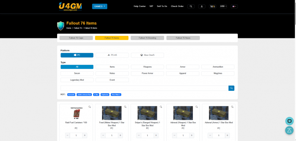296x141 pixels.
Task: Submit the blue item search button
Action: 231,88
